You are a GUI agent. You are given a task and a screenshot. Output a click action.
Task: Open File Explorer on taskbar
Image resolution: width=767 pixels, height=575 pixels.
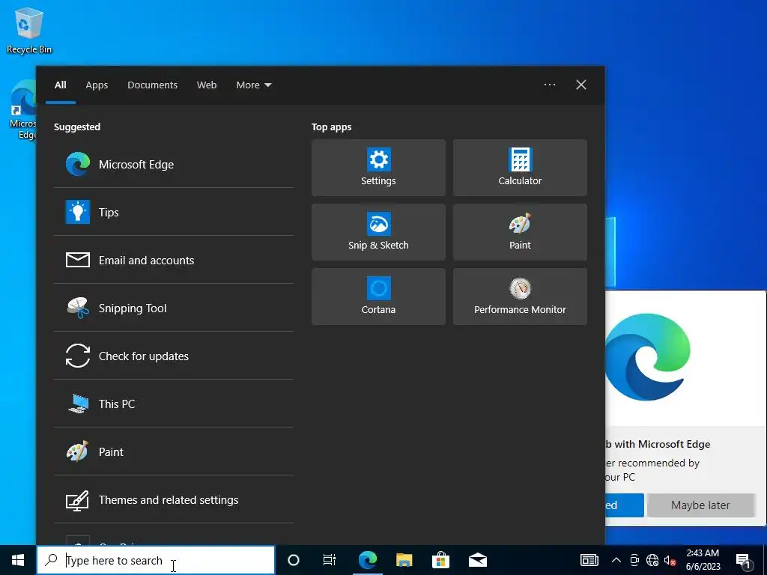coord(404,560)
